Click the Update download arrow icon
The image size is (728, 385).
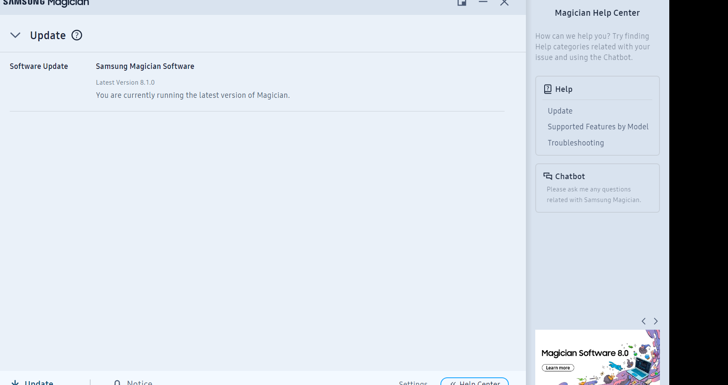coord(15,382)
